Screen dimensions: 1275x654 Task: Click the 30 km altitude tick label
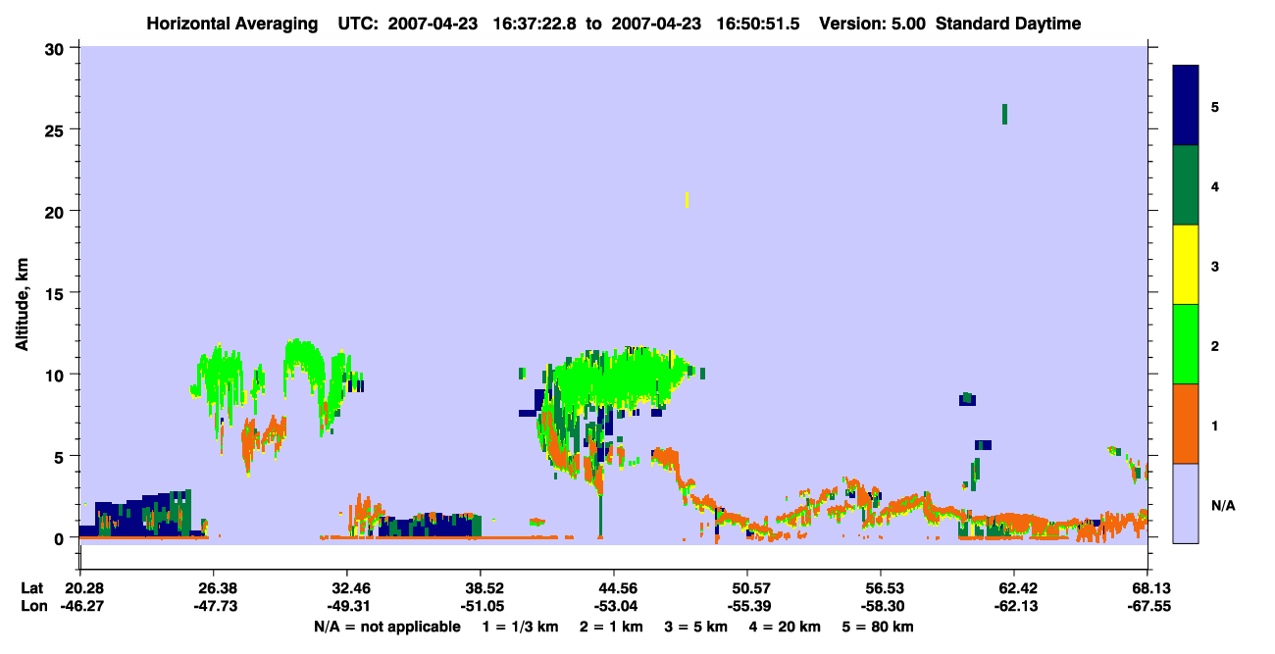point(57,48)
